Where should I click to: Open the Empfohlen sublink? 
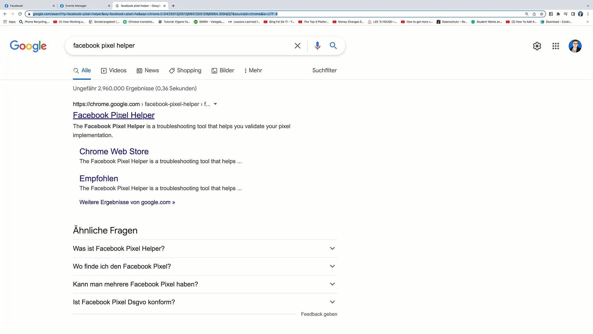(99, 178)
